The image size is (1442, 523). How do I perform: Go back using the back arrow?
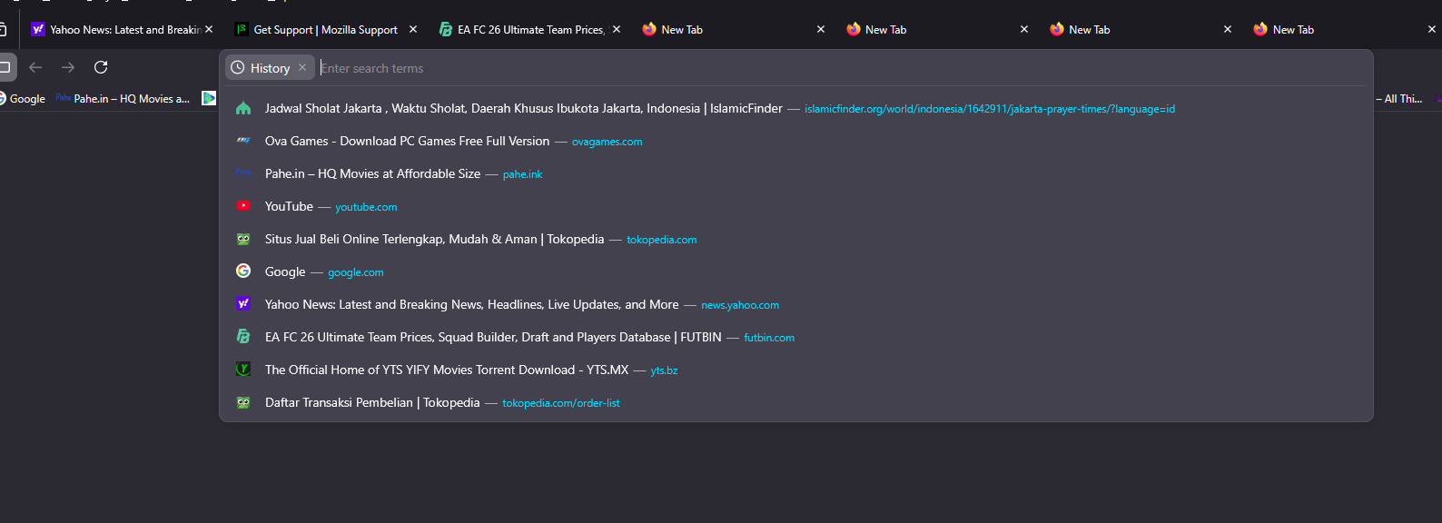coord(35,67)
